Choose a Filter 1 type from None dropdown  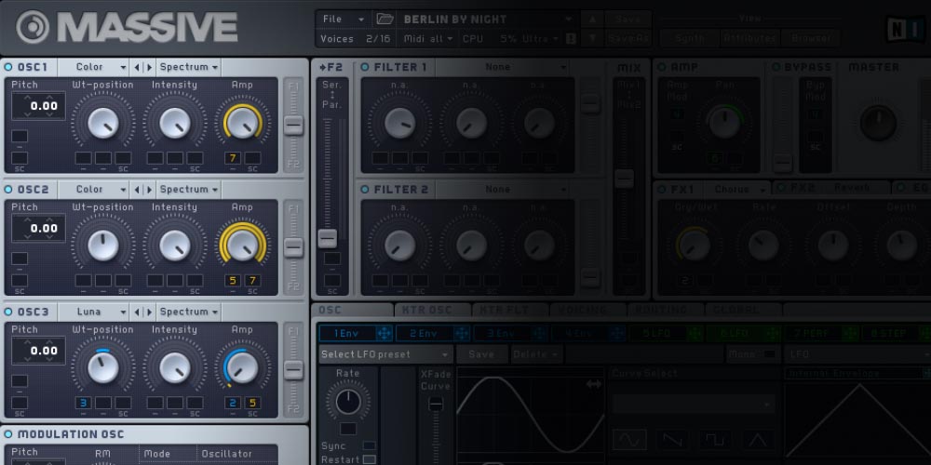(503, 67)
